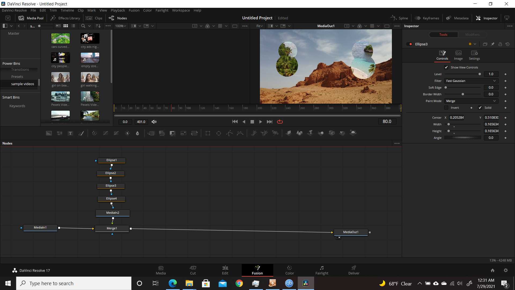Toggle Nodes panel button

[118, 18]
